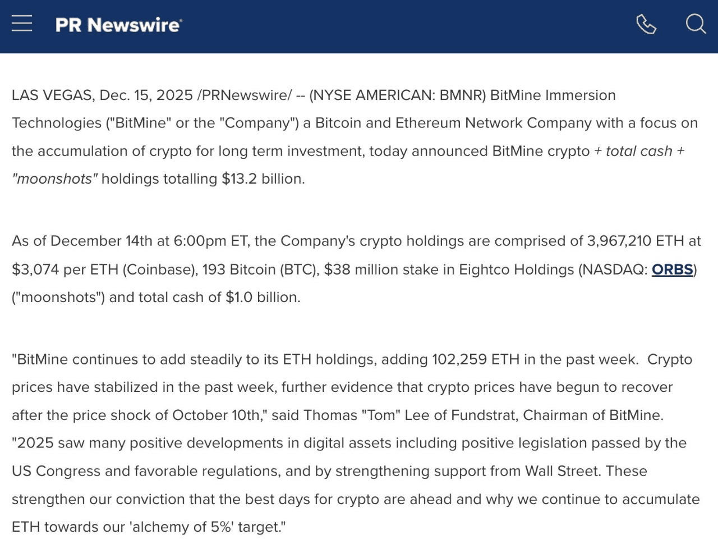Click the "$13.2 billion" holdings figure
The image size is (718, 539).
pyautogui.click(x=263, y=179)
